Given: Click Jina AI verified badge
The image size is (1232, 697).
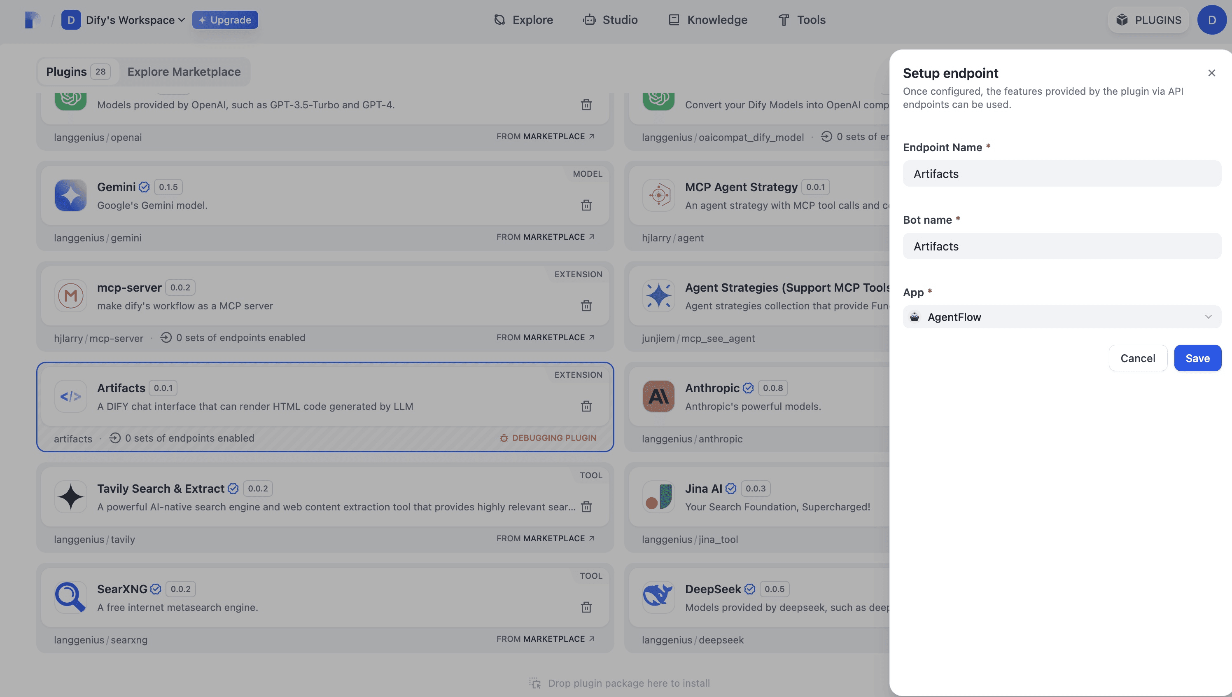Looking at the screenshot, I should tap(730, 489).
